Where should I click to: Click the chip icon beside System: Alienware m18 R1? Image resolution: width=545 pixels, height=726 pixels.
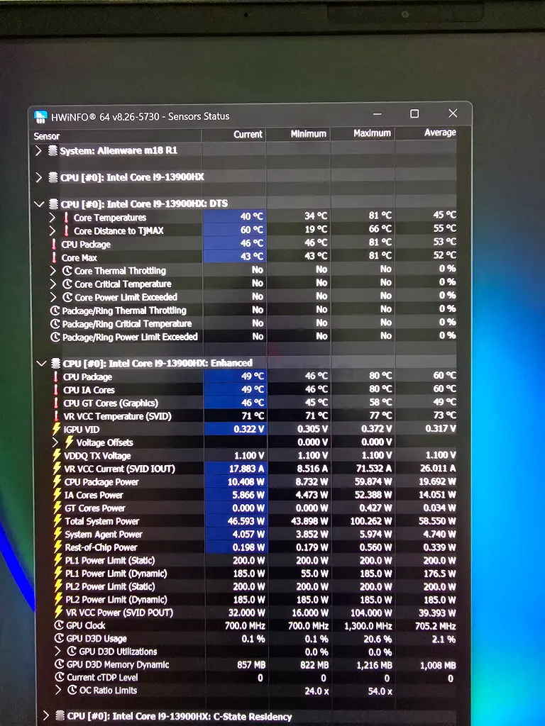click(x=53, y=150)
